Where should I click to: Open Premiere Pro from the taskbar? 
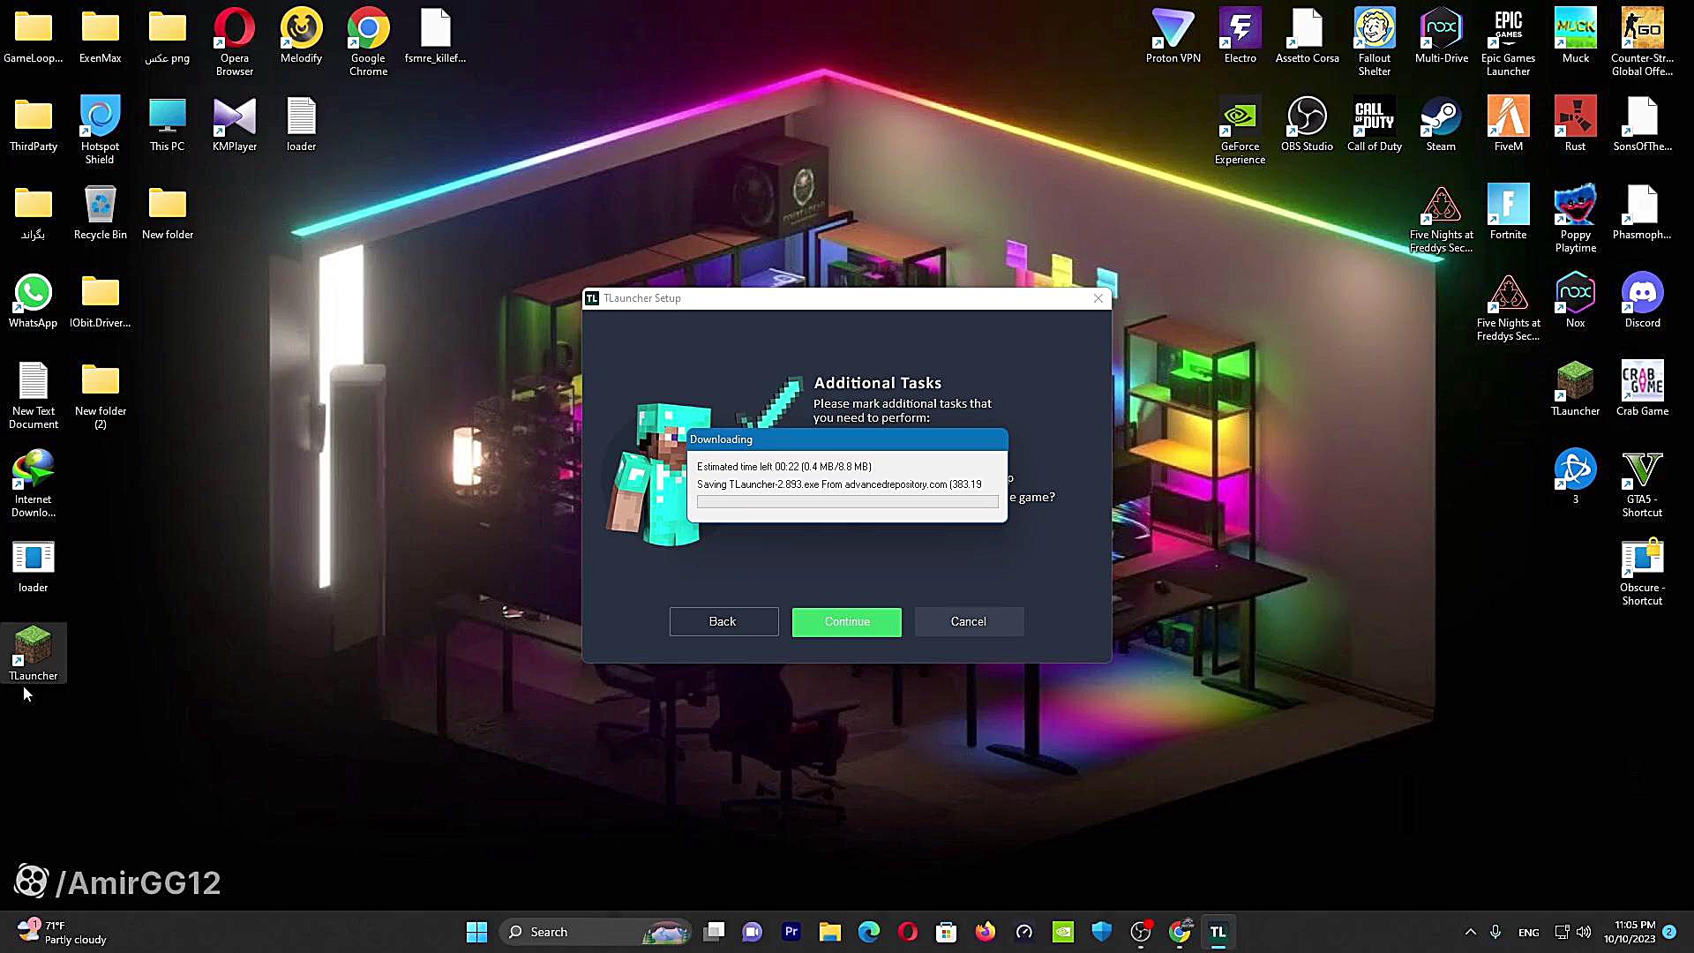coord(791,932)
